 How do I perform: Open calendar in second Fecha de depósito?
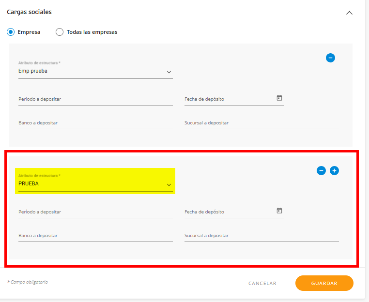tap(279, 211)
